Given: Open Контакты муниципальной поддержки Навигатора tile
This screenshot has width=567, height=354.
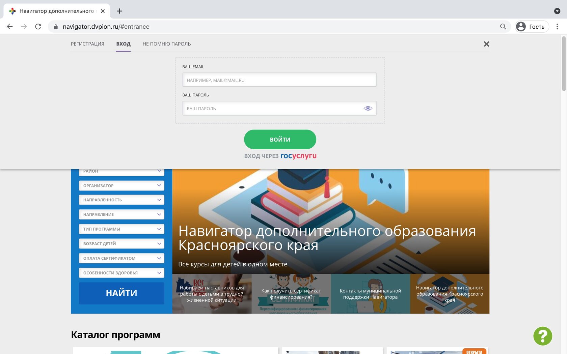Looking at the screenshot, I should click(x=371, y=294).
